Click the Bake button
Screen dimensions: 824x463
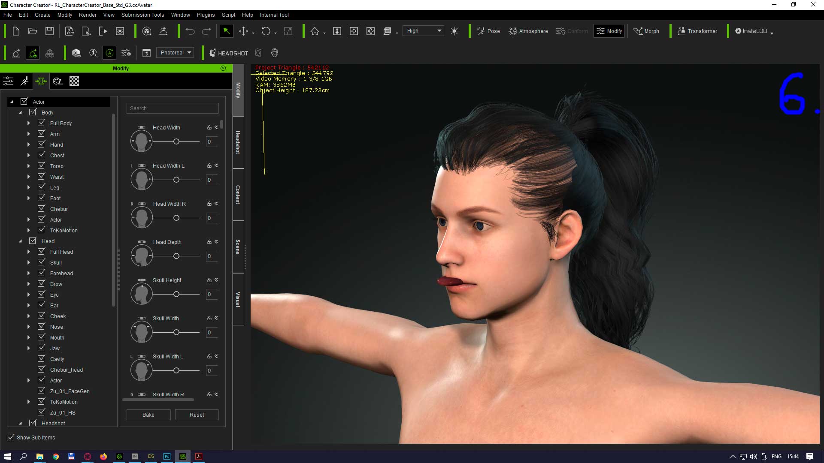148,415
